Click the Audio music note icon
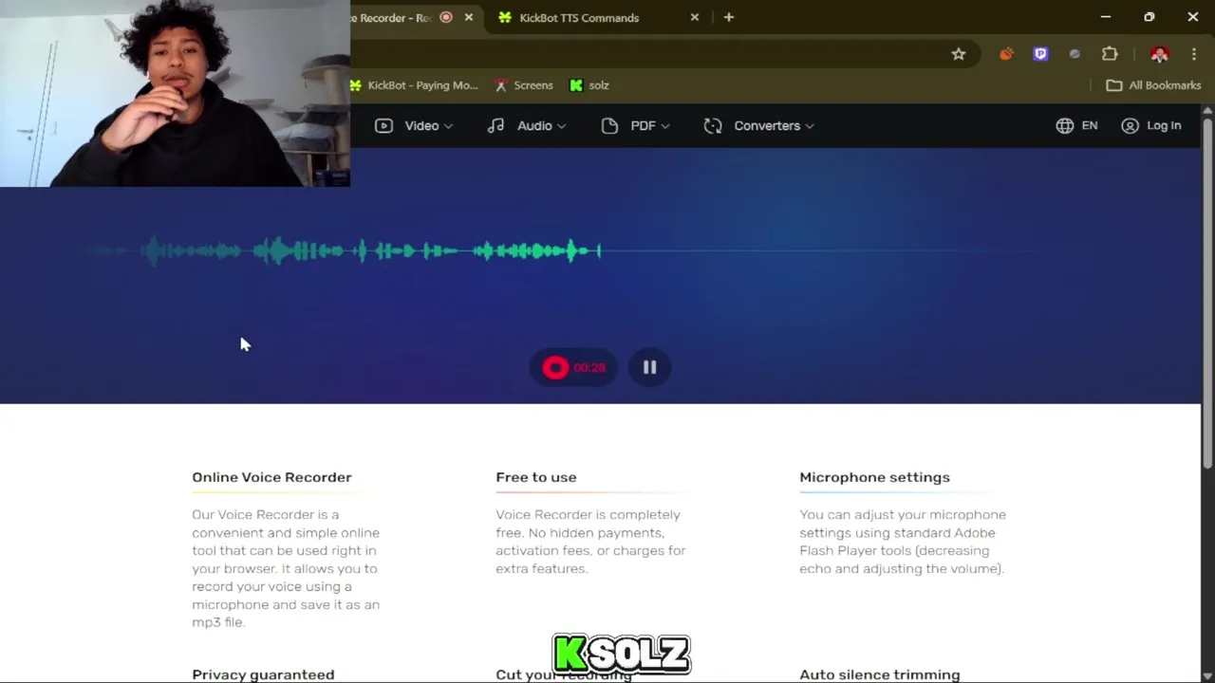The image size is (1215, 683). (495, 125)
